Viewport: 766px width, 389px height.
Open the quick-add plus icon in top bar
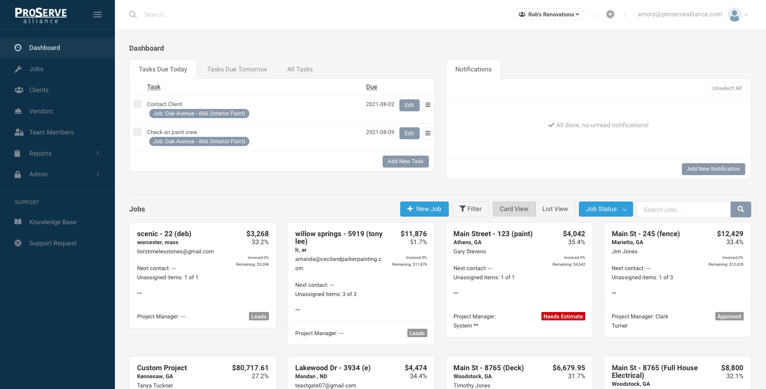tap(610, 14)
